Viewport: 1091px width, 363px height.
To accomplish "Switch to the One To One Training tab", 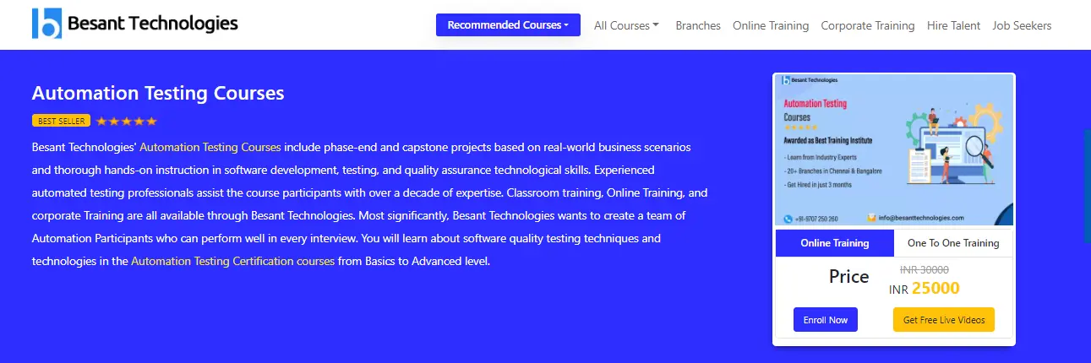I will point(953,243).
